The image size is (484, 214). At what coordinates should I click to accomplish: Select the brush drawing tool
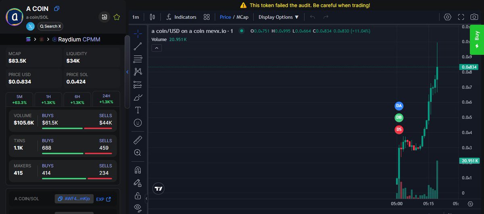tap(138, 97)
